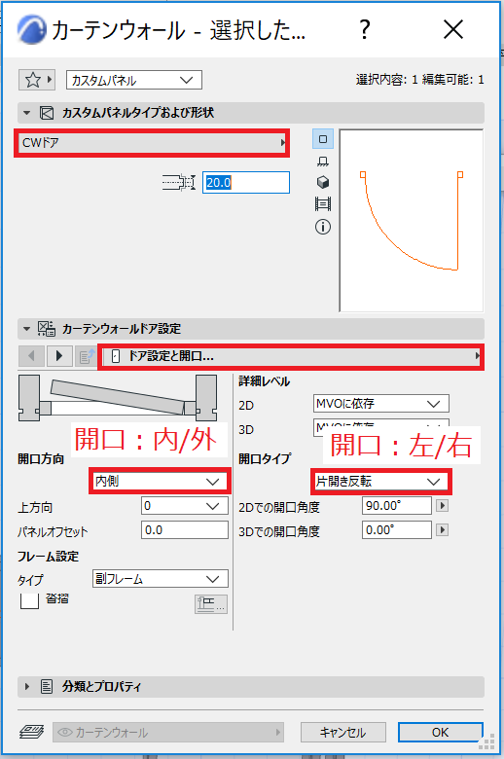The image size is (504, 759).
Task: Select the CWドア panel type selector
Action: click(x=152, y=143)
